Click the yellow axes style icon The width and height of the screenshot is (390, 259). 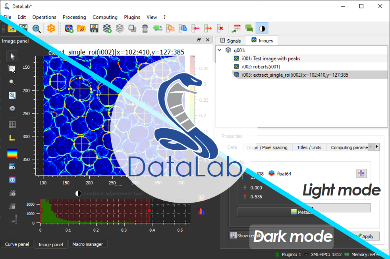[12, 137]
